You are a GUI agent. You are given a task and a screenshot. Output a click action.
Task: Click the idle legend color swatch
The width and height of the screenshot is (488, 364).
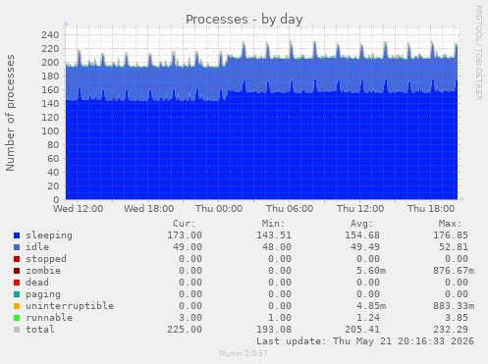17,247
